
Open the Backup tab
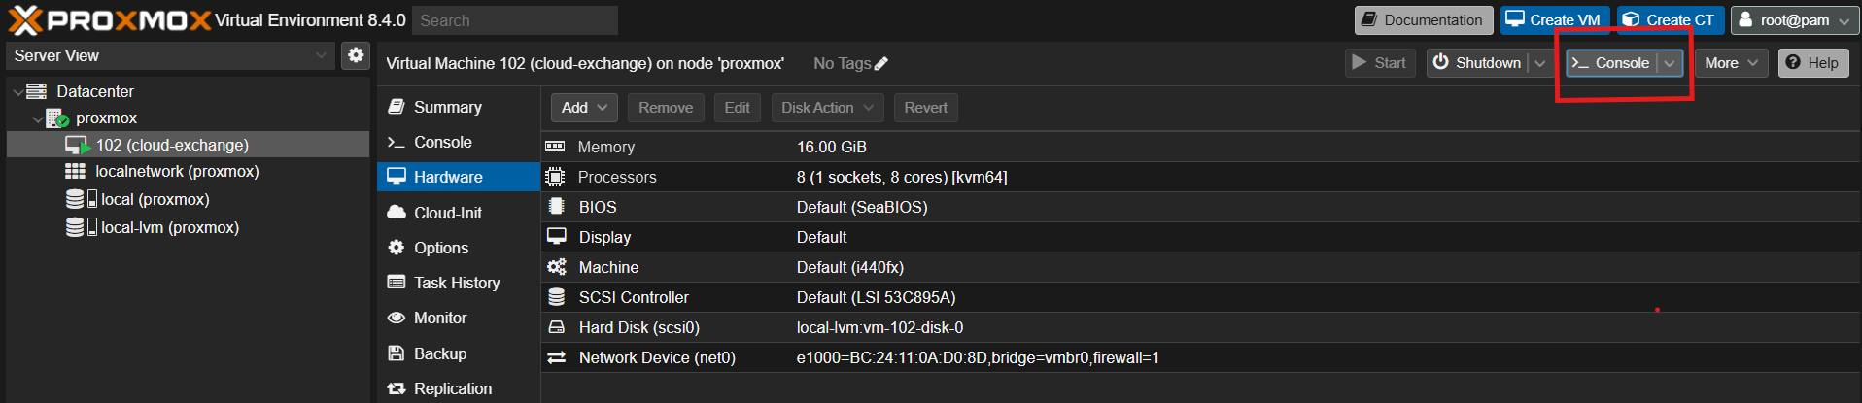458,353
